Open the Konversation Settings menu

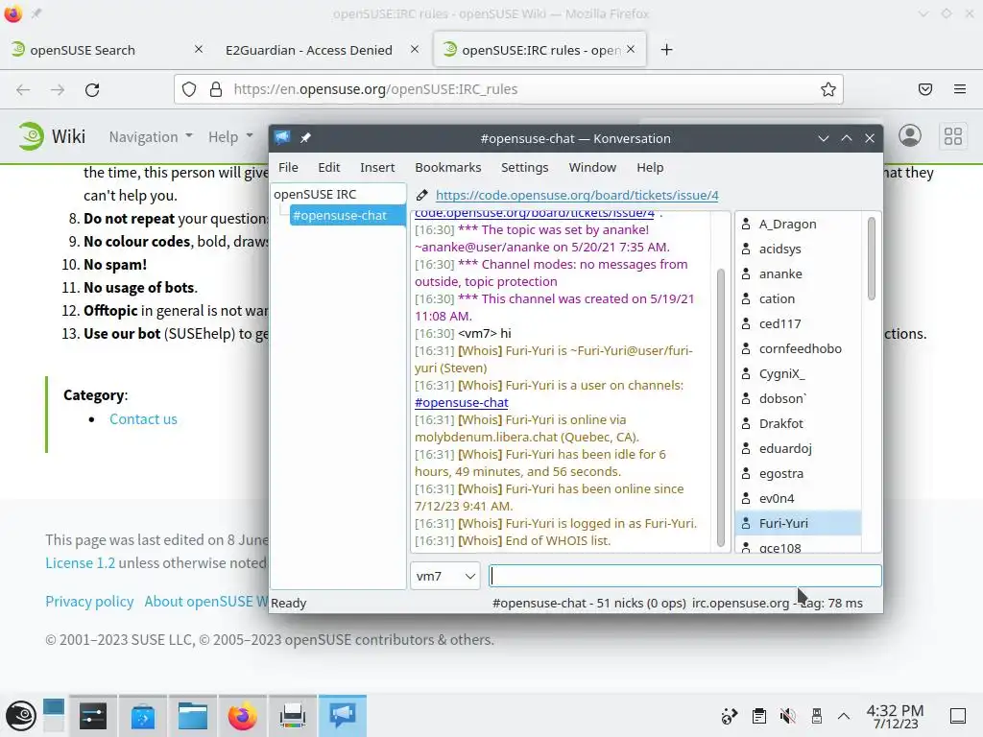pos(525,167)
